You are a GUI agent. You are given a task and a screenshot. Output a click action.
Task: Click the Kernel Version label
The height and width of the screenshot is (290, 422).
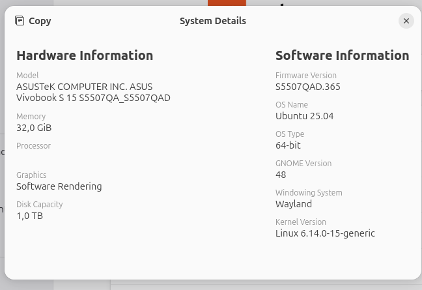coord(300,222)
